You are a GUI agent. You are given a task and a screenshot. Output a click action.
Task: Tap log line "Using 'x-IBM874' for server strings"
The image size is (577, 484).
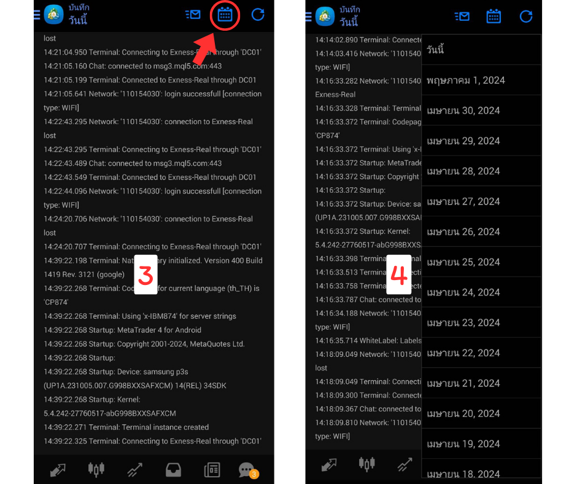(140, 316)
